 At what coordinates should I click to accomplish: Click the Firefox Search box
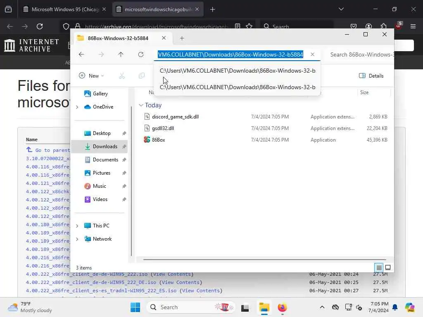tap(297, 26)
